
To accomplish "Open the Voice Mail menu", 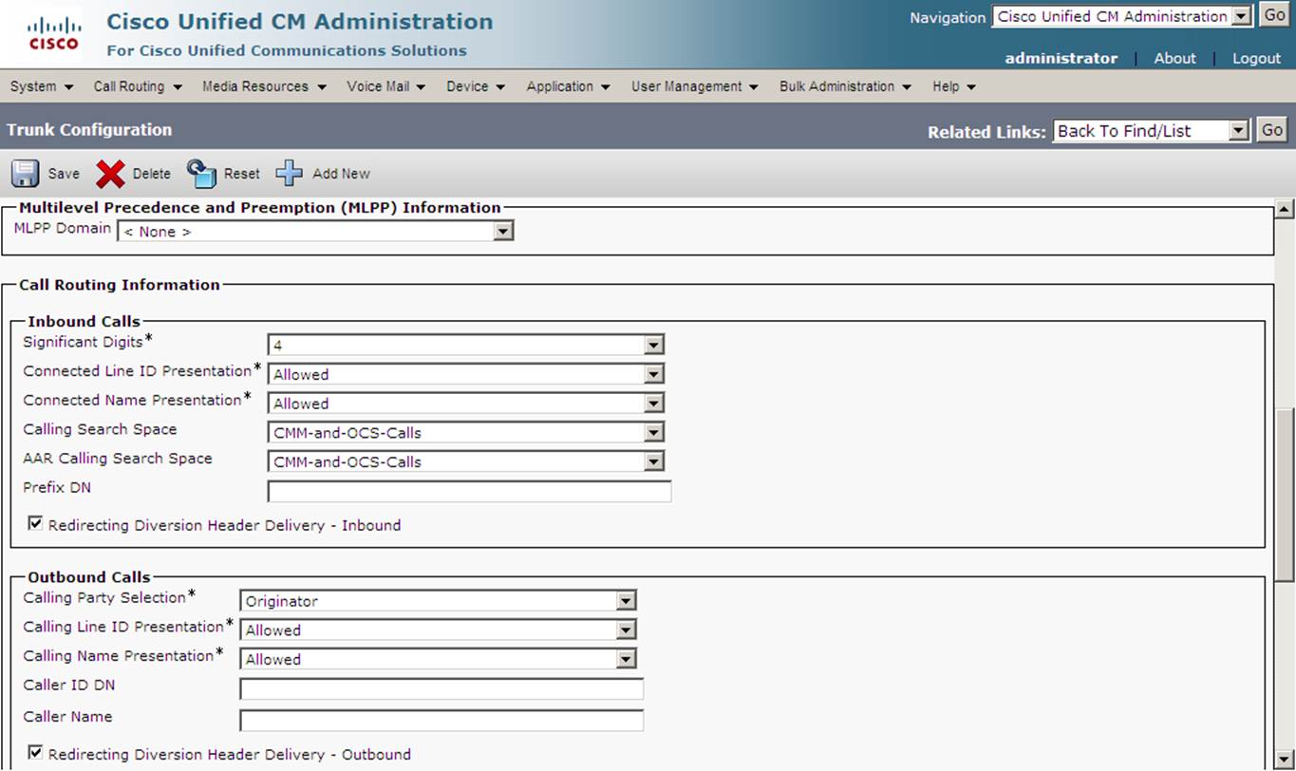I will 385,86.
